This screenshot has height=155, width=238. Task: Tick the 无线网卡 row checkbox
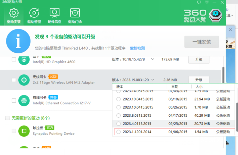14,80
